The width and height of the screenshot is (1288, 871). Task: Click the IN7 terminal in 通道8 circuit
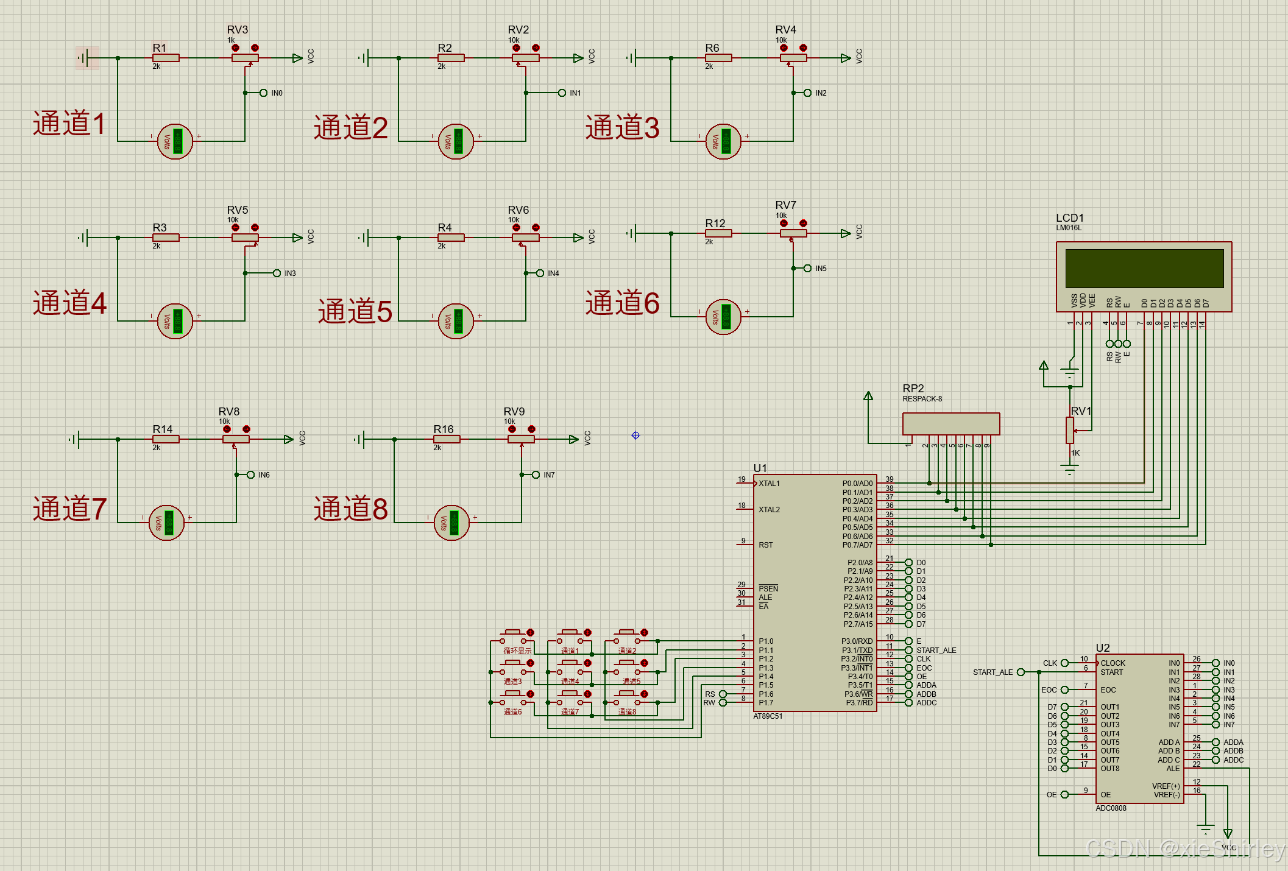pos(536,474)
